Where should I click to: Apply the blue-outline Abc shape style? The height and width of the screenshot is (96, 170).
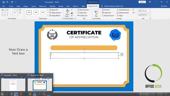coord(36,13)
